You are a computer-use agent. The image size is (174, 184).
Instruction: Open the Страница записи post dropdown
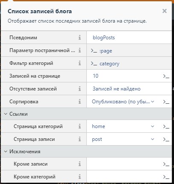coord(123,139)
